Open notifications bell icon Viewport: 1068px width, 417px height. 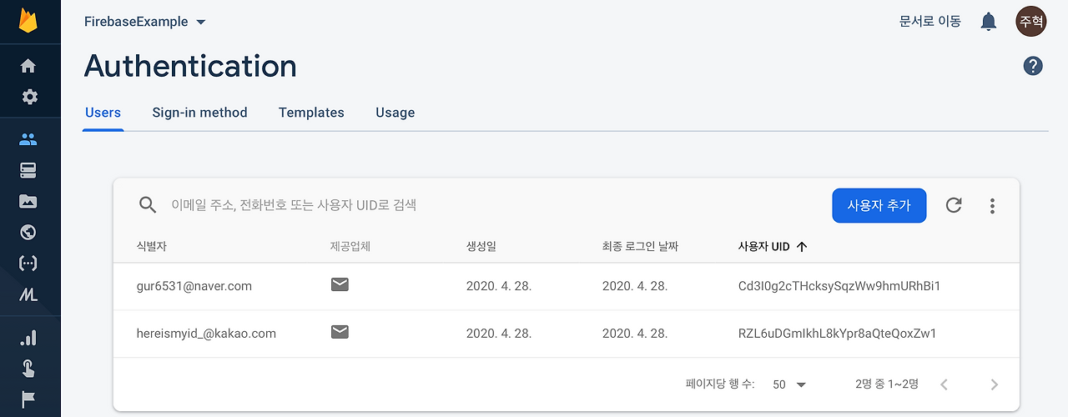point(989,22)
